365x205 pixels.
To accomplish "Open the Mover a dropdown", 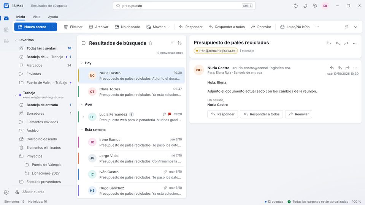I will point(158,27).
